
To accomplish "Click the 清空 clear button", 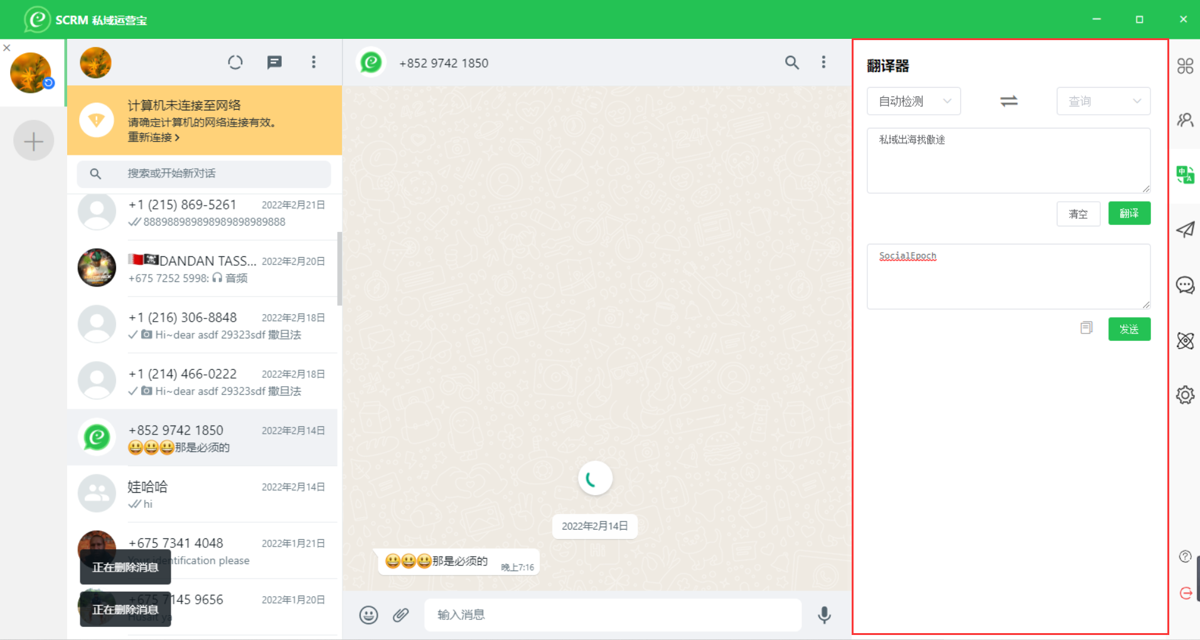I will (1078, 214).
